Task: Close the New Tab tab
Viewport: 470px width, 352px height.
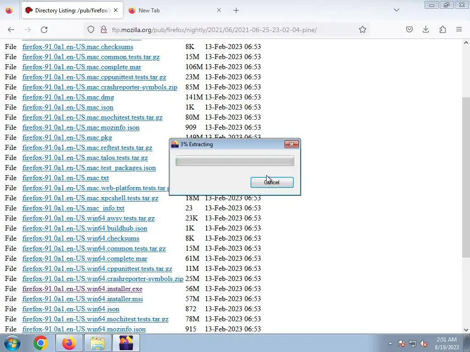Action: click(x=219, y=10)
